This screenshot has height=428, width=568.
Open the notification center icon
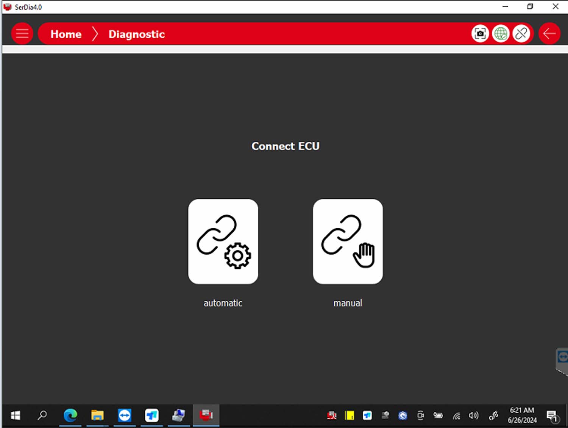point(552,416)
